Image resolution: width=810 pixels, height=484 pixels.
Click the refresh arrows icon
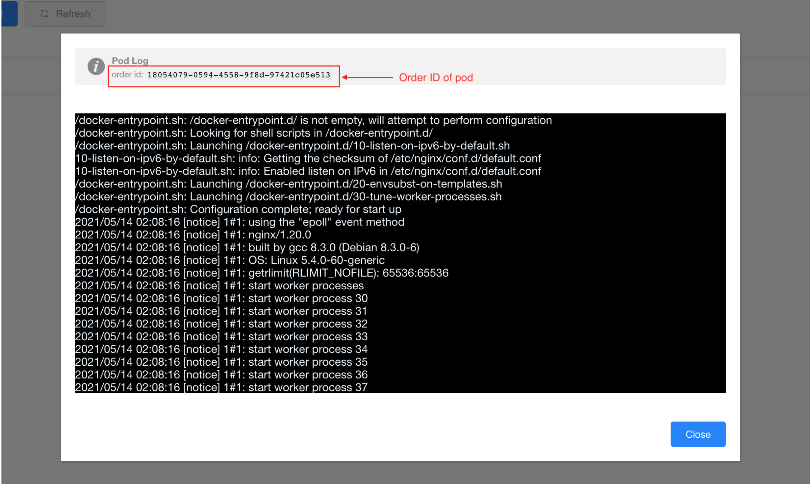[44, 14]
